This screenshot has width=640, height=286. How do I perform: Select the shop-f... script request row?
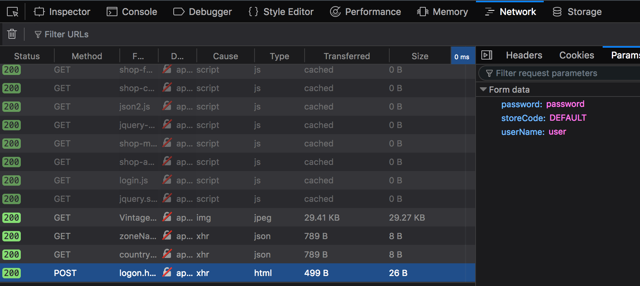[x=238, y=70]
